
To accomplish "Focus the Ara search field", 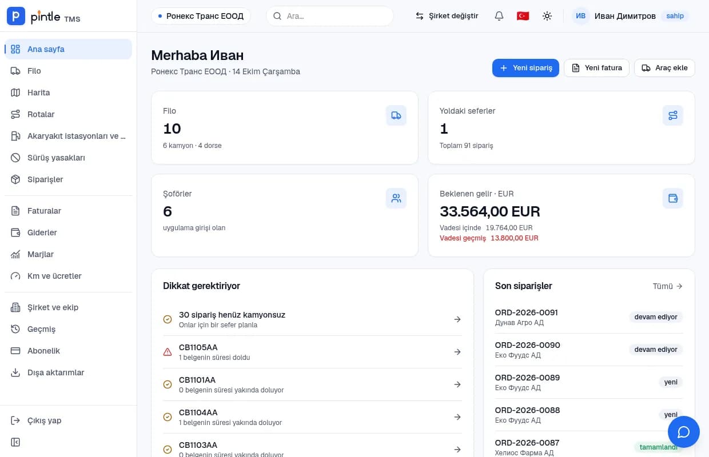I will (x=330, y=16).
